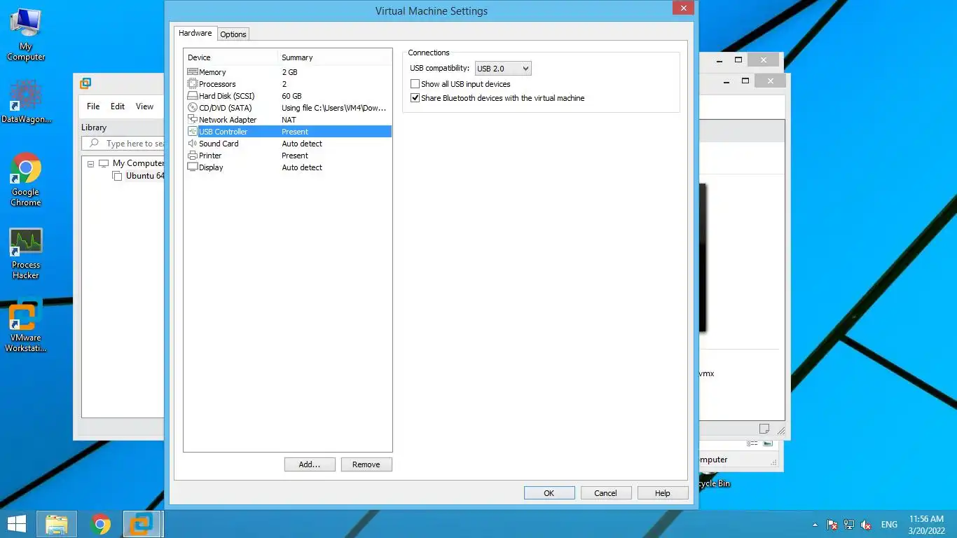Select the Network Adapter icon
Image resolution: width=957 pixels, height=538 pixels.
tap(193, 120)
